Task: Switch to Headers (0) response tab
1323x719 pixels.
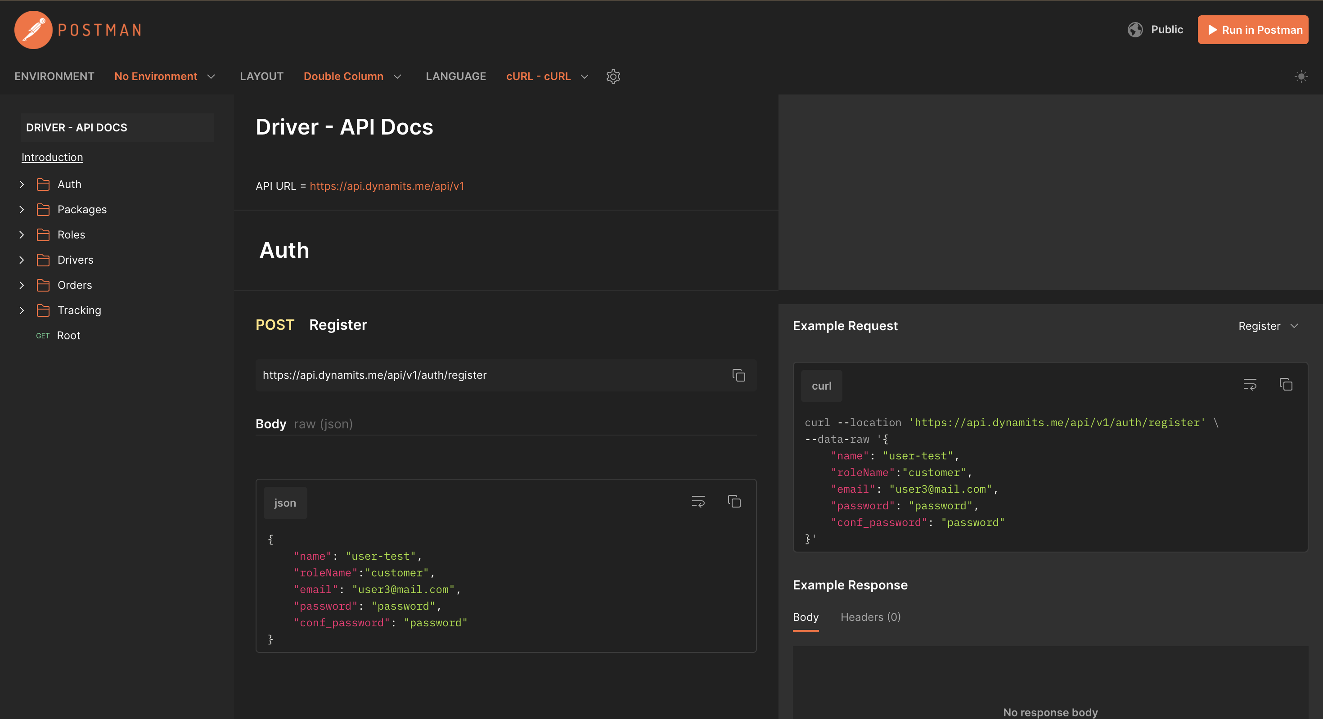Action: pyautogui.click(x=870, y=617)
